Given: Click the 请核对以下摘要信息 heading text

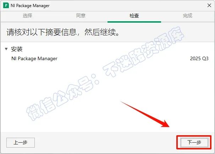Looking at the screenshot, I should point(42,32).
